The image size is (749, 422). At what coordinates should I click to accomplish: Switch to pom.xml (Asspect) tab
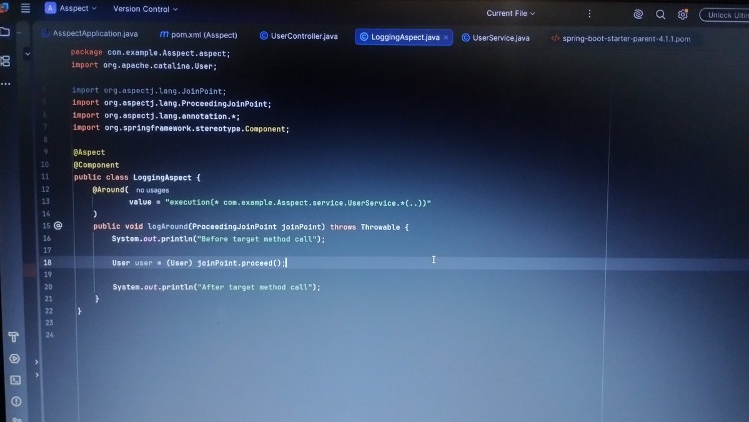pyautogui.click(x=198, y=35)
